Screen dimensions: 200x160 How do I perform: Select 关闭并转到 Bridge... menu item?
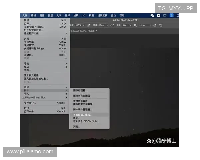[45, 48]
